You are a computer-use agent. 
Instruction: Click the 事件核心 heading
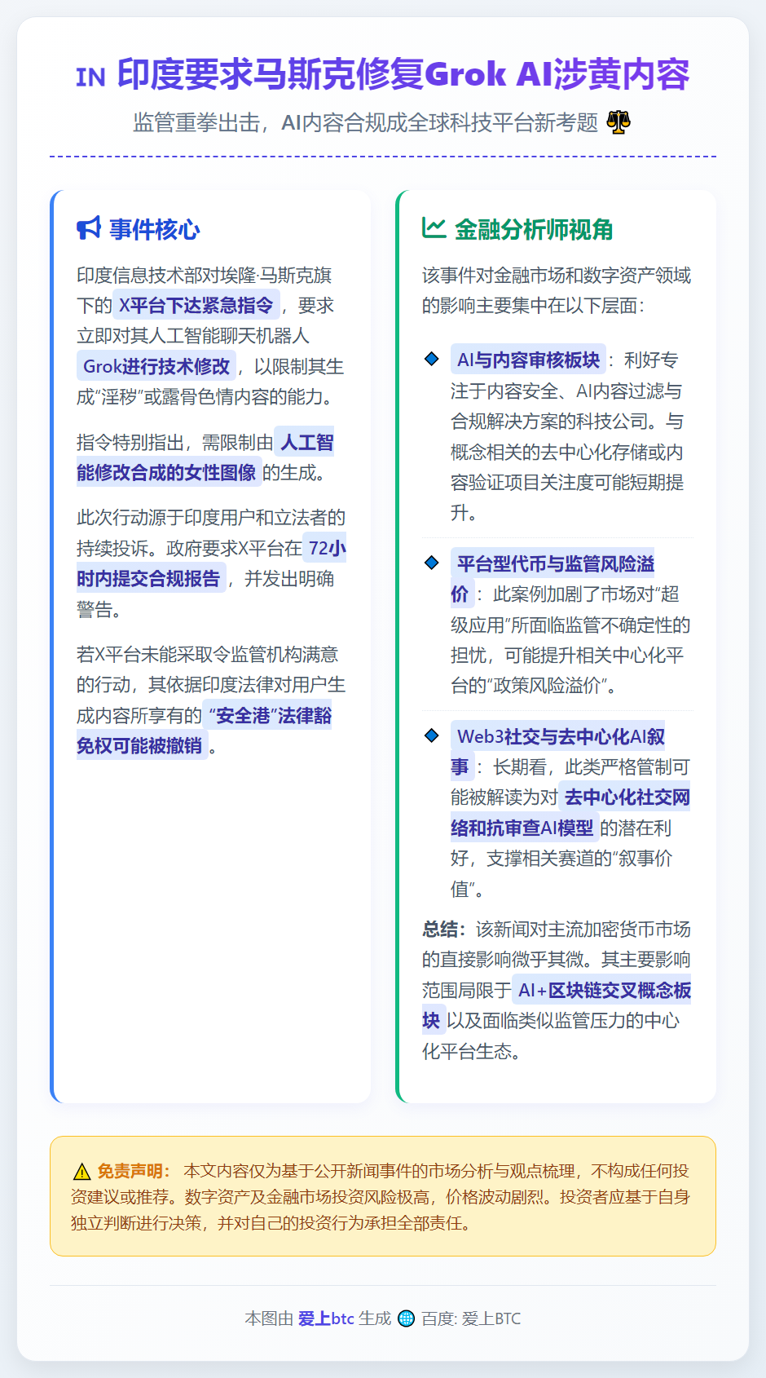[155, 229]
